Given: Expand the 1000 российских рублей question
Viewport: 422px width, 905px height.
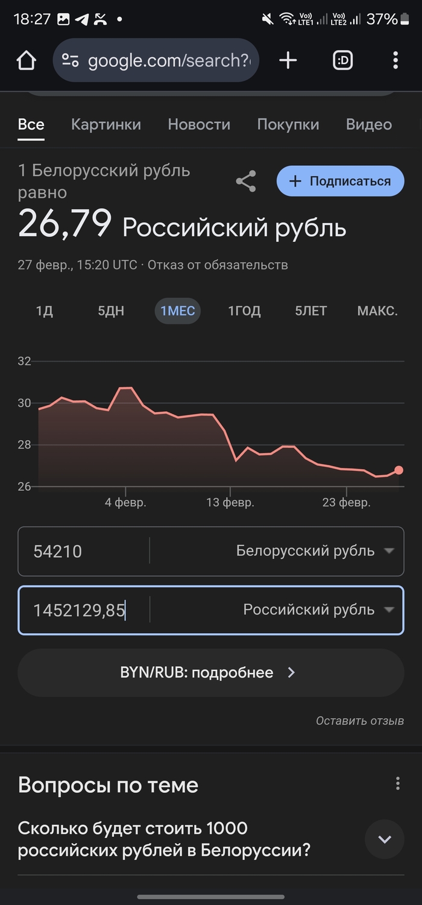Looking at the screenshot, I should 384,839.
